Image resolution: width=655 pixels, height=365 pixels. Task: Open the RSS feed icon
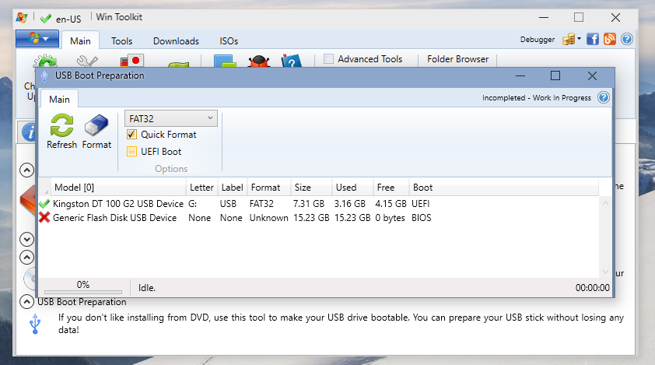(609, 40)
